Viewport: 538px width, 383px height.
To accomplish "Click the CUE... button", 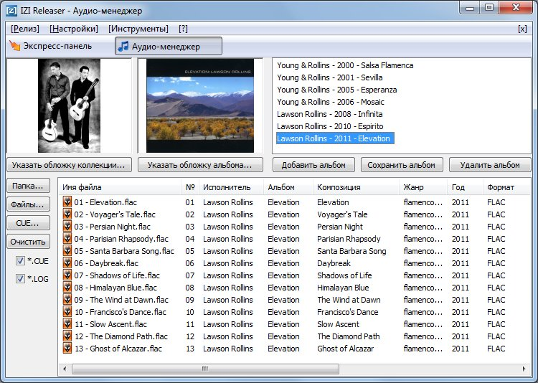I will pos(28,223).
